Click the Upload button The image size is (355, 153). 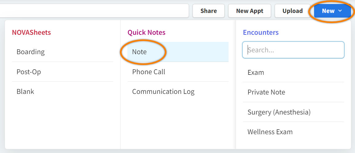click(292, 11)
